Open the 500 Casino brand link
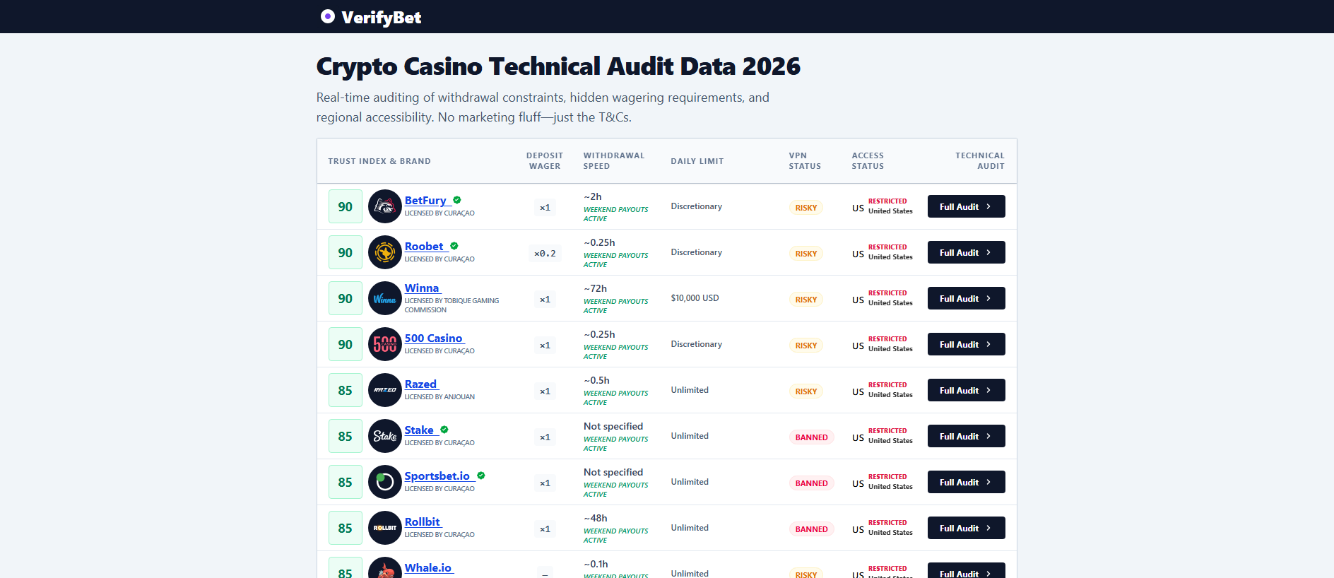Viewport: 1334px width, 578px height. (434, 338)
